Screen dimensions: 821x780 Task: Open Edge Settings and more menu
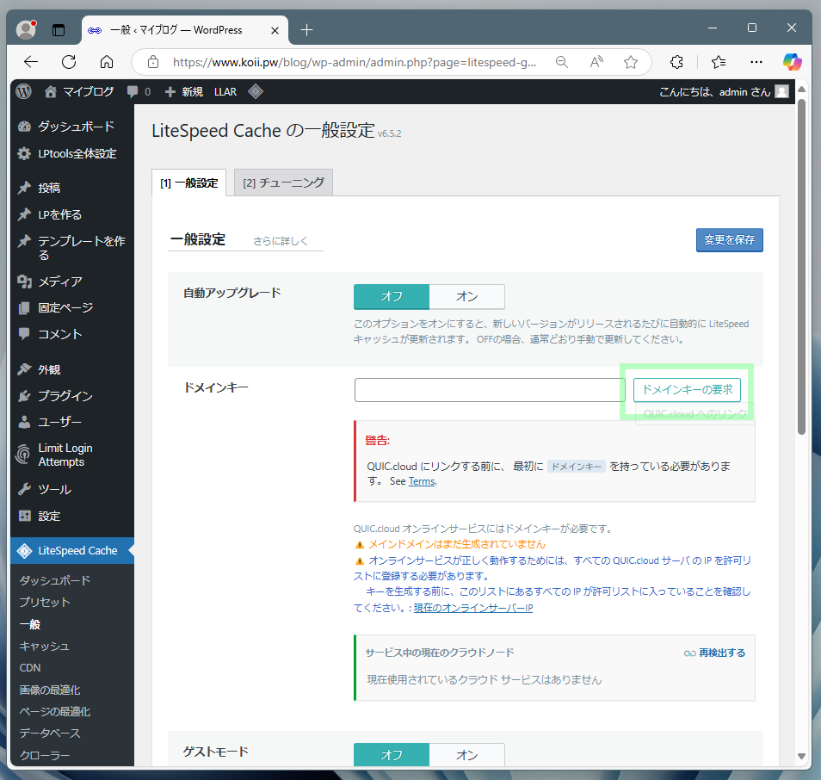tap(756, 62)
